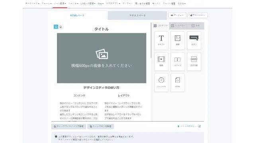This screenshot has width=255, height=143.
Task: Open the モバイル menu item
Action: click(156, 4)
